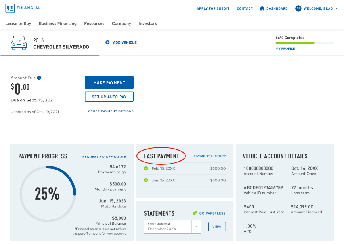Viewport: 344px width, 244px height.
Task: Click Request Payoff Quote link
Action: click(x=104, y=156)
